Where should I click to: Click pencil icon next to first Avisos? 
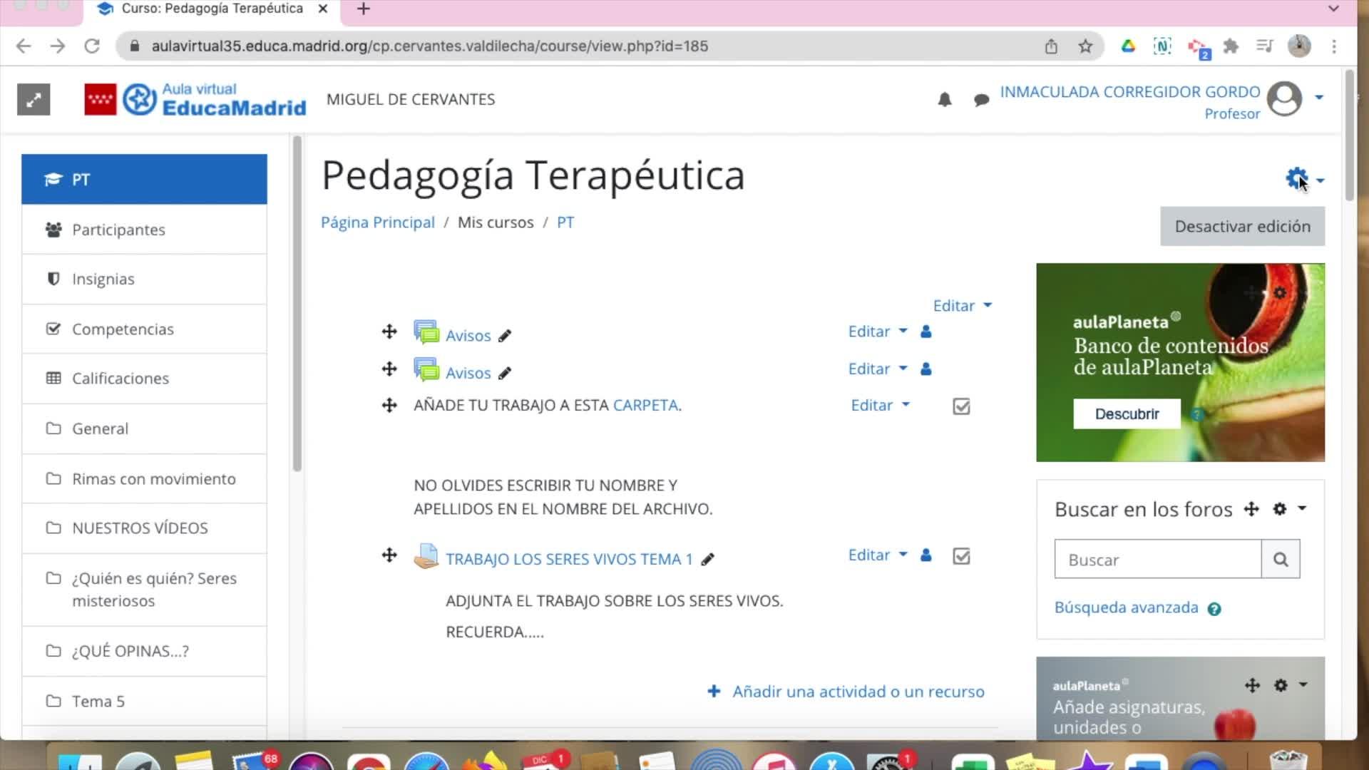tap(505, 336)
